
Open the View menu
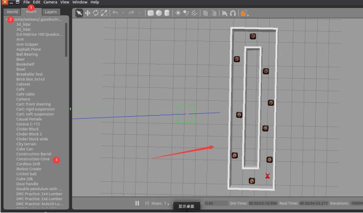(x=65, y=2)
